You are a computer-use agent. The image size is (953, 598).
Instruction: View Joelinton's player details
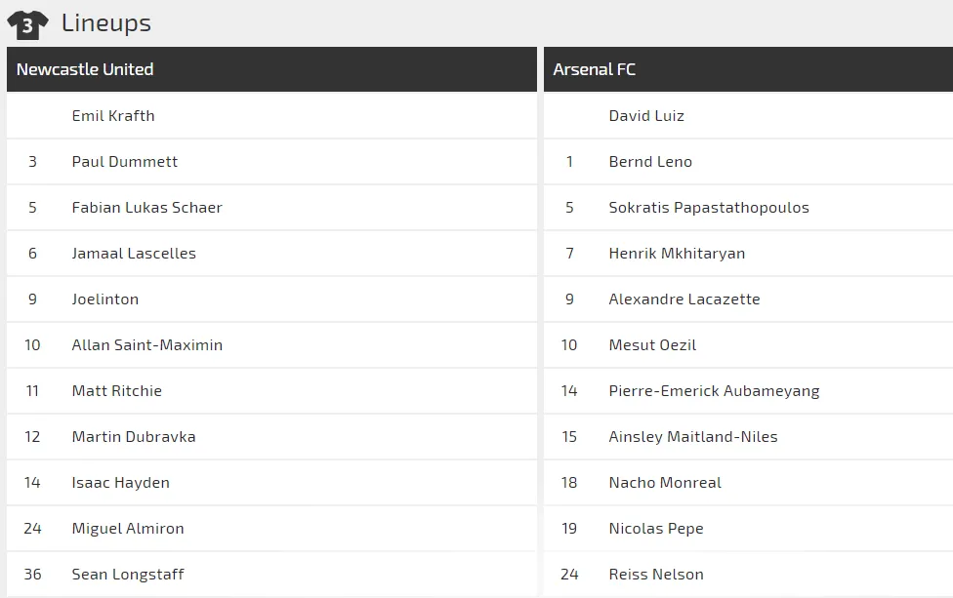click(x=105, y=299)
